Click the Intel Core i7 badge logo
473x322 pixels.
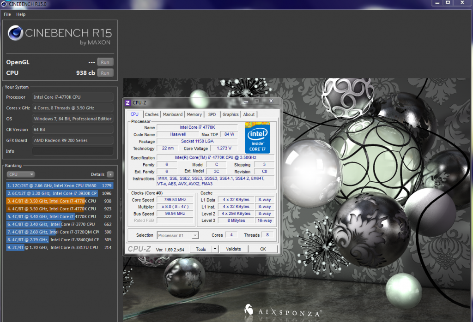257,138
